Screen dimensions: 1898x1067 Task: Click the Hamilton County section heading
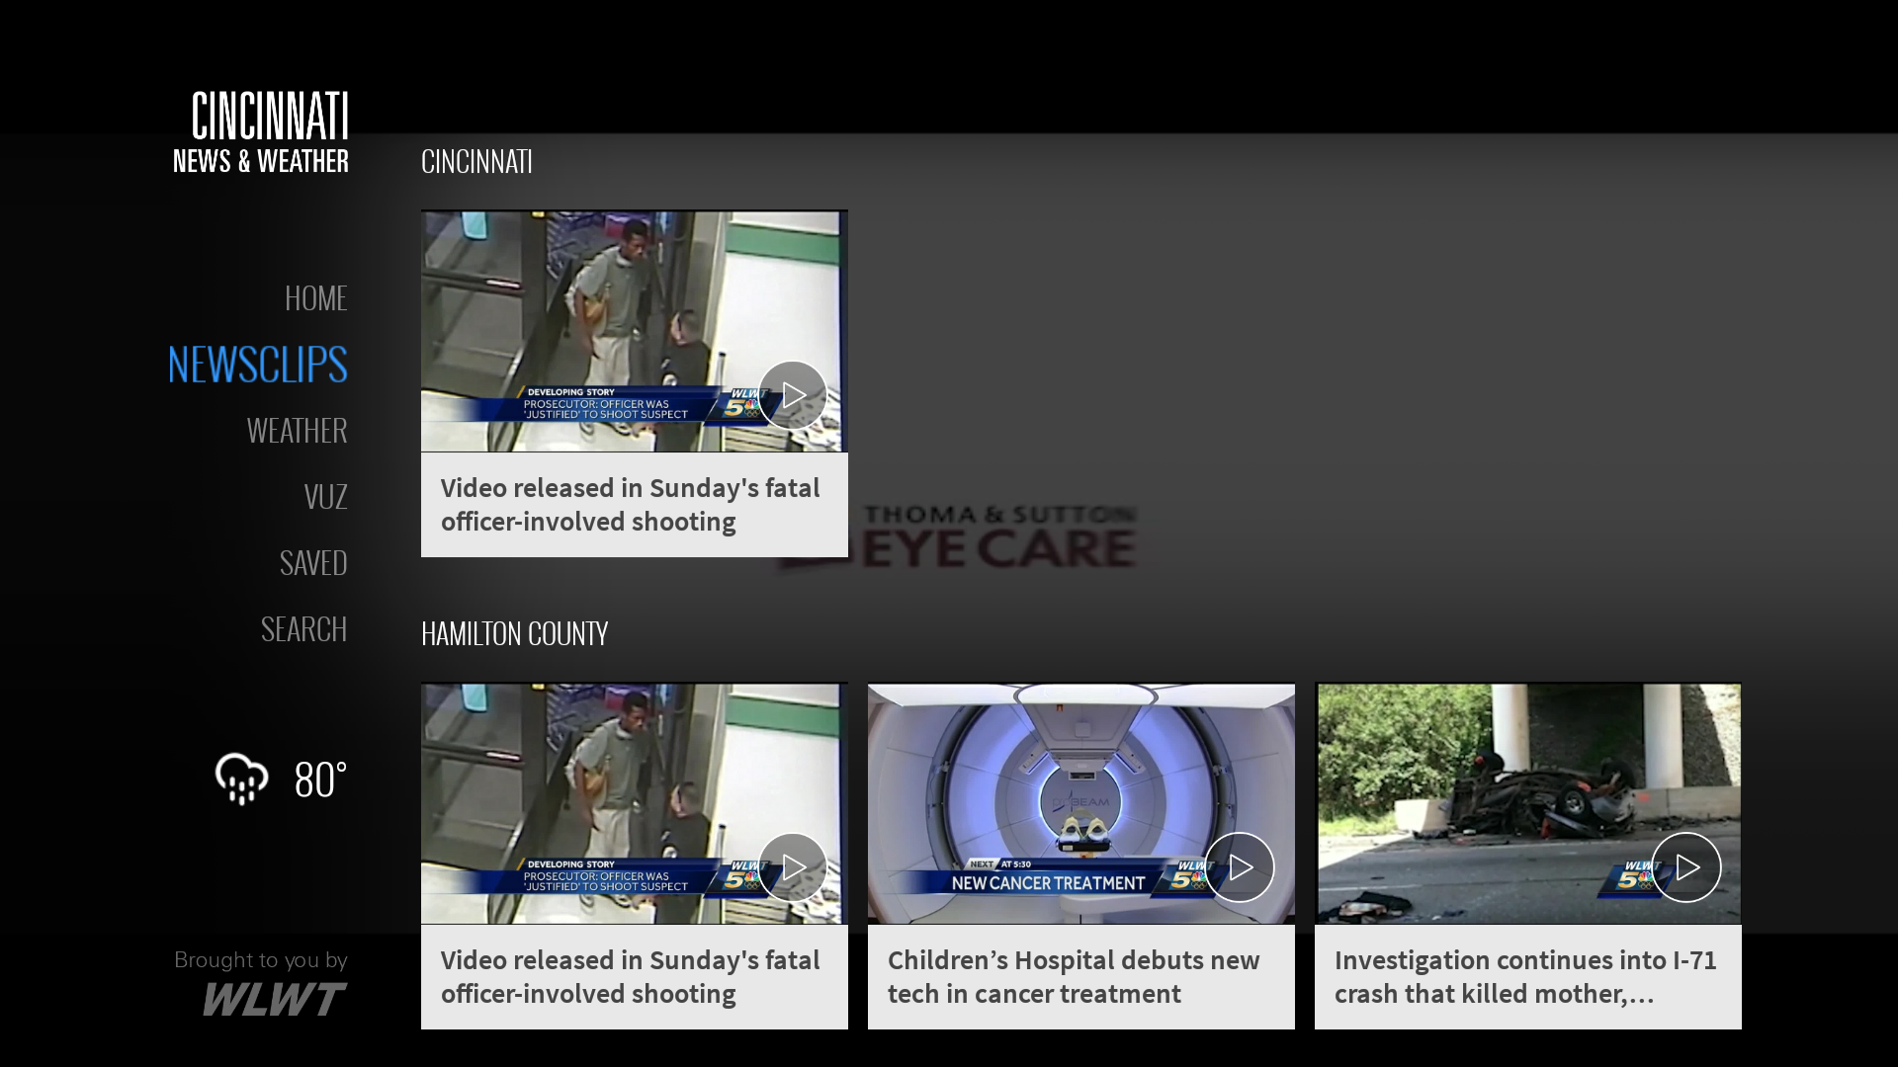point(514,633)
